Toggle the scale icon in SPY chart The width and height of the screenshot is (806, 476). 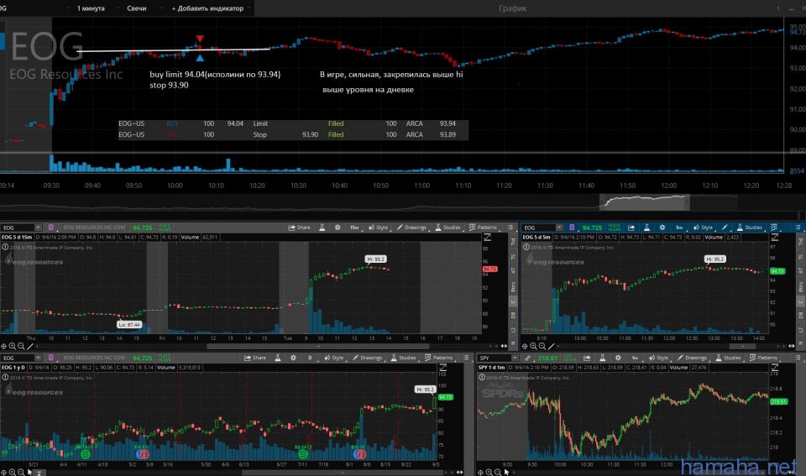tap(775, 368)
